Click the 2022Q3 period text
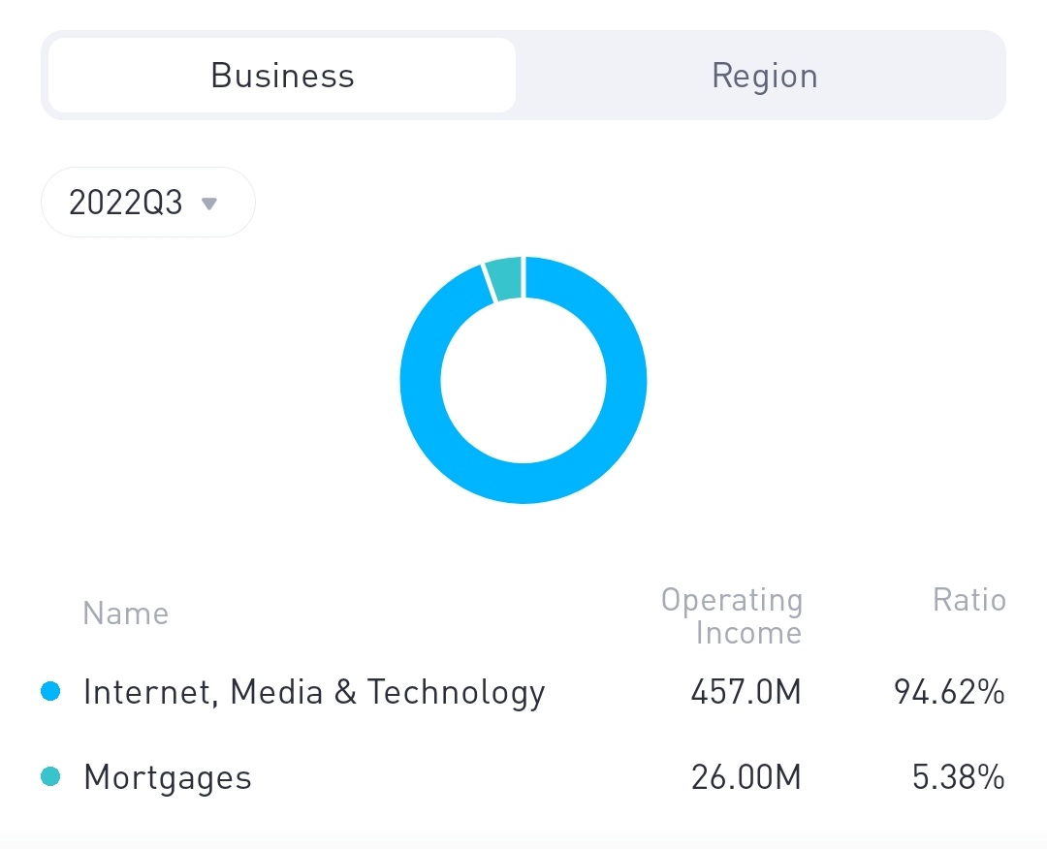Viewport: 1047px width, 849px height. click(x=126, y=203)
